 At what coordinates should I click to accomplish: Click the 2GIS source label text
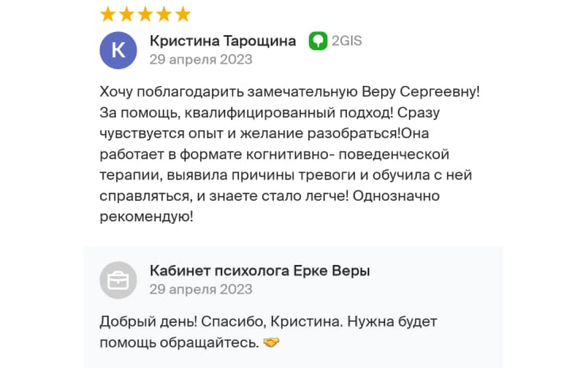[347, 40]
